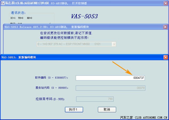Image resolution: width=169 pixels, height=120 pixels.
Task: Close the 03-ABS制动 Release 607.2 window
Action: point(165,27)
